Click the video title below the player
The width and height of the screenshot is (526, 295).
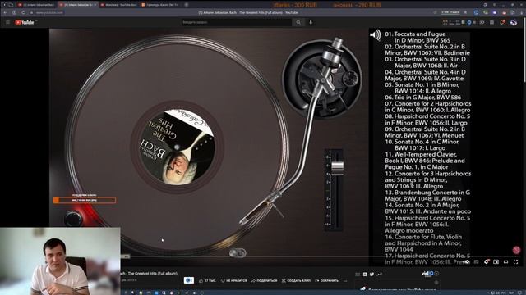point(149,273)
